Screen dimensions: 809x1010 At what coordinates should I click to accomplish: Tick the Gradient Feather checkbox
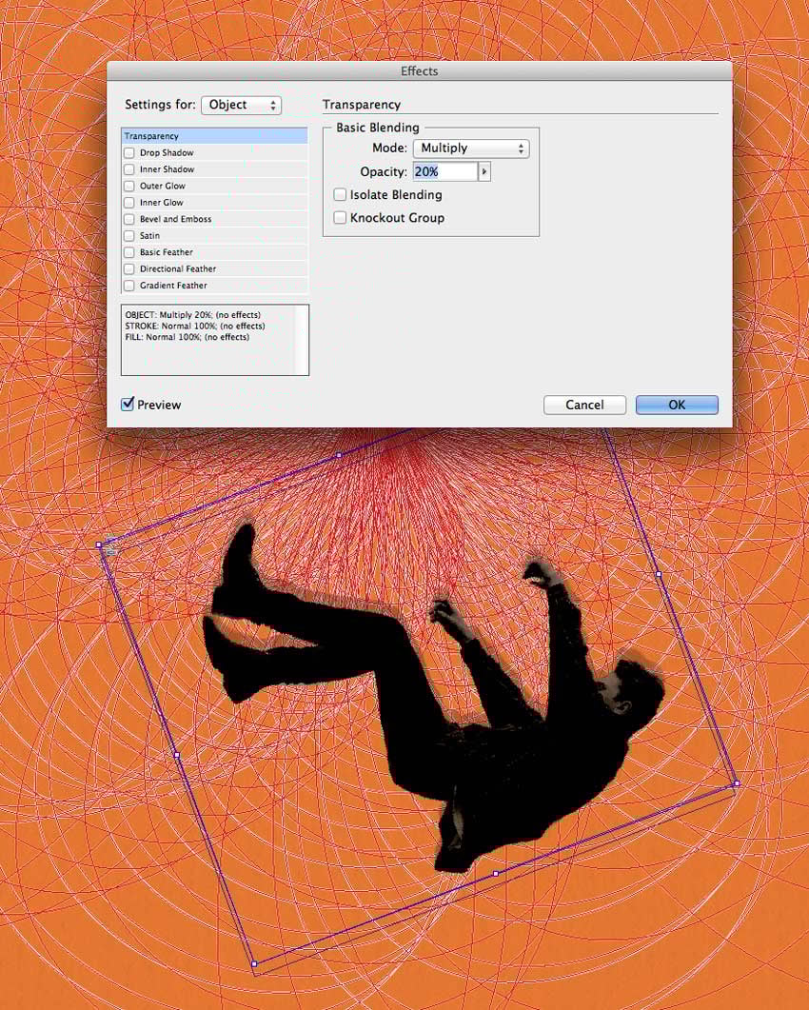click(x=129, y=286)
